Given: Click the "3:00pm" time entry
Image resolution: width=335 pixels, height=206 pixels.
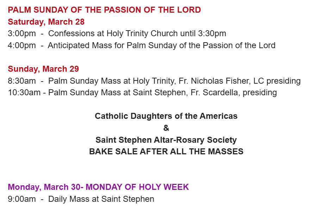Looking at the screenshot, I should point(21,34).
